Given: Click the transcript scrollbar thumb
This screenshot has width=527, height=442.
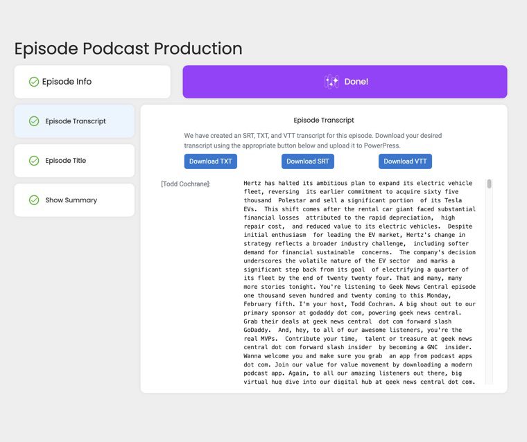Looking at the screenshot, I should (x=489, y=184).
